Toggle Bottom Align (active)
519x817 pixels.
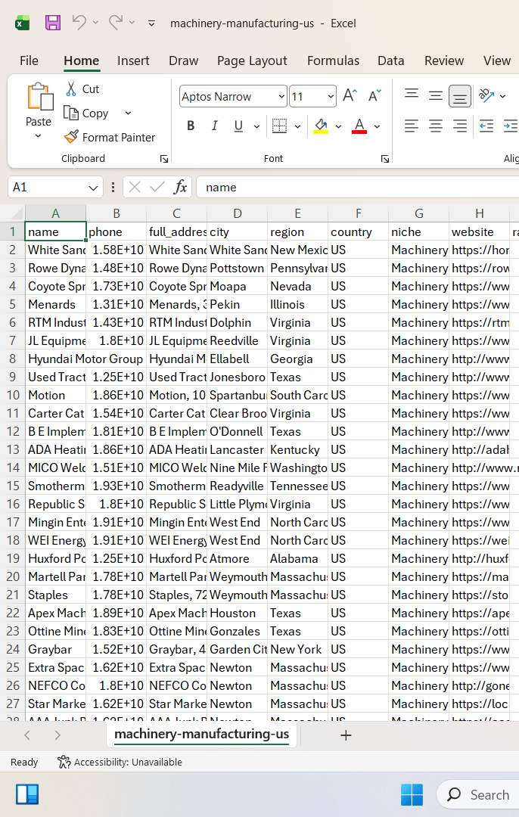click(459, 96)
